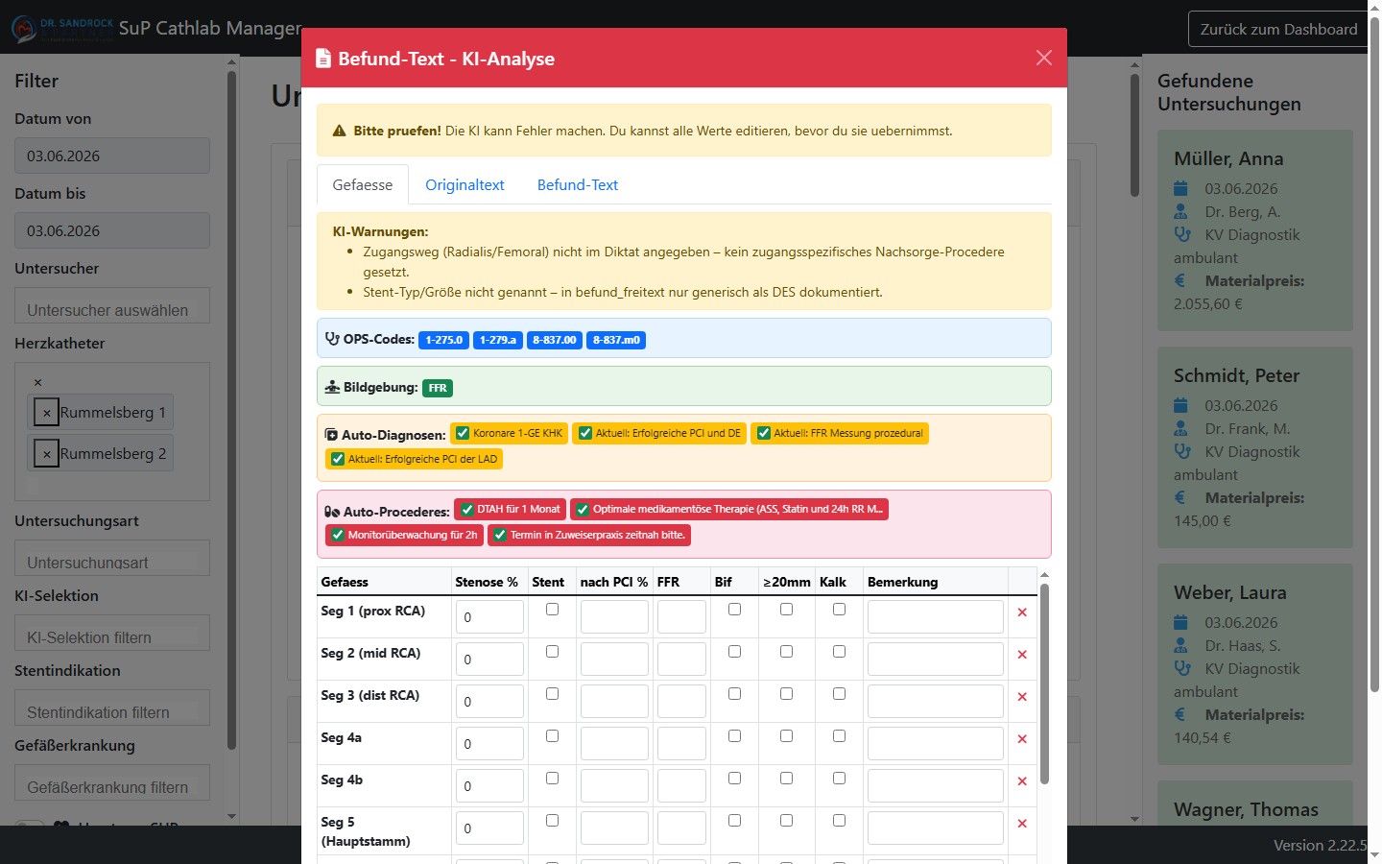The height and width of the screenshot is (864, 1382).
Task: Click the FFR Bildgebung badge
Action: [438, 388]
